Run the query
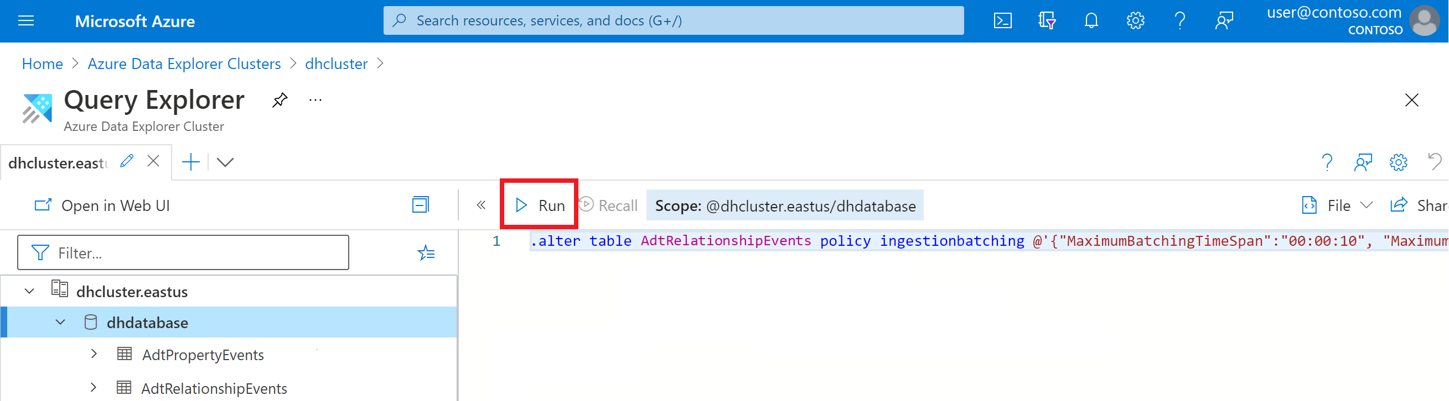The height and width of the screenshot is (401, 1449). click(539, 205)
